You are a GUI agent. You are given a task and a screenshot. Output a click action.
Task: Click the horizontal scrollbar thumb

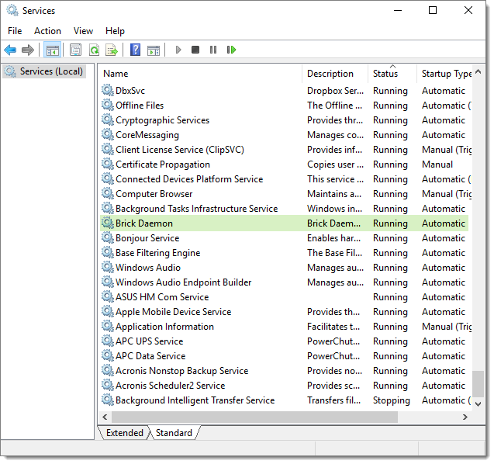[254, 417]
